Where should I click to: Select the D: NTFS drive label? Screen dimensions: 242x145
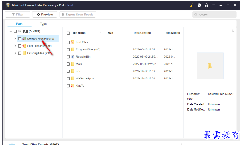[x=32, y=31]
